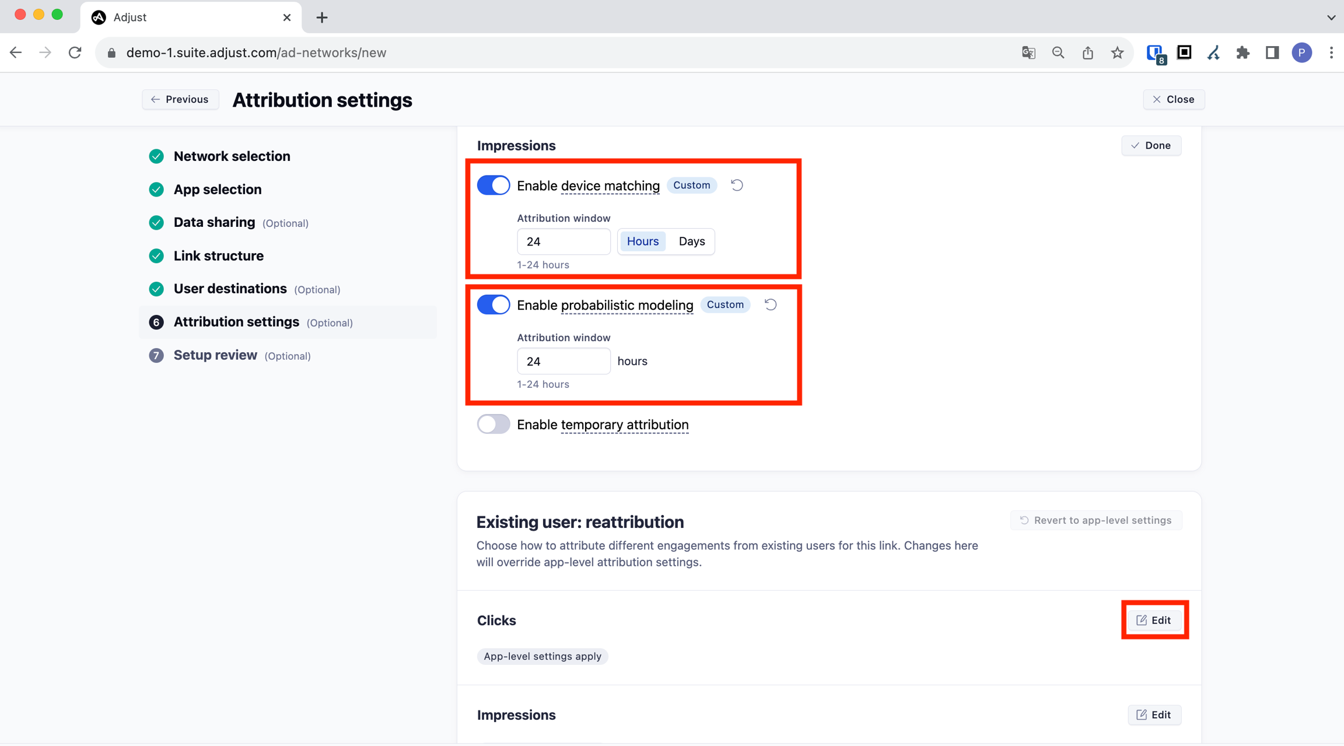This screenshot has width=1344, height=746.
Task: Turn off probabilistic modeling toggle
Action: click(494, 305)
